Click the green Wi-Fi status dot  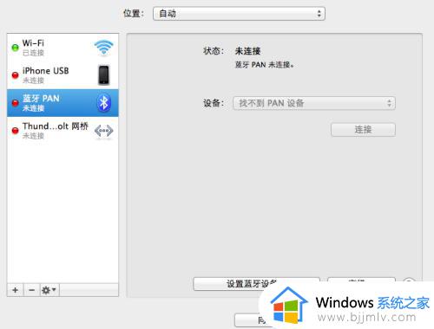click(15, 48)
